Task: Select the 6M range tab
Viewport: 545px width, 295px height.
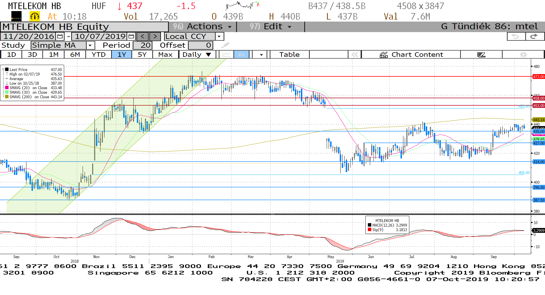Action: tap(75, 55)
